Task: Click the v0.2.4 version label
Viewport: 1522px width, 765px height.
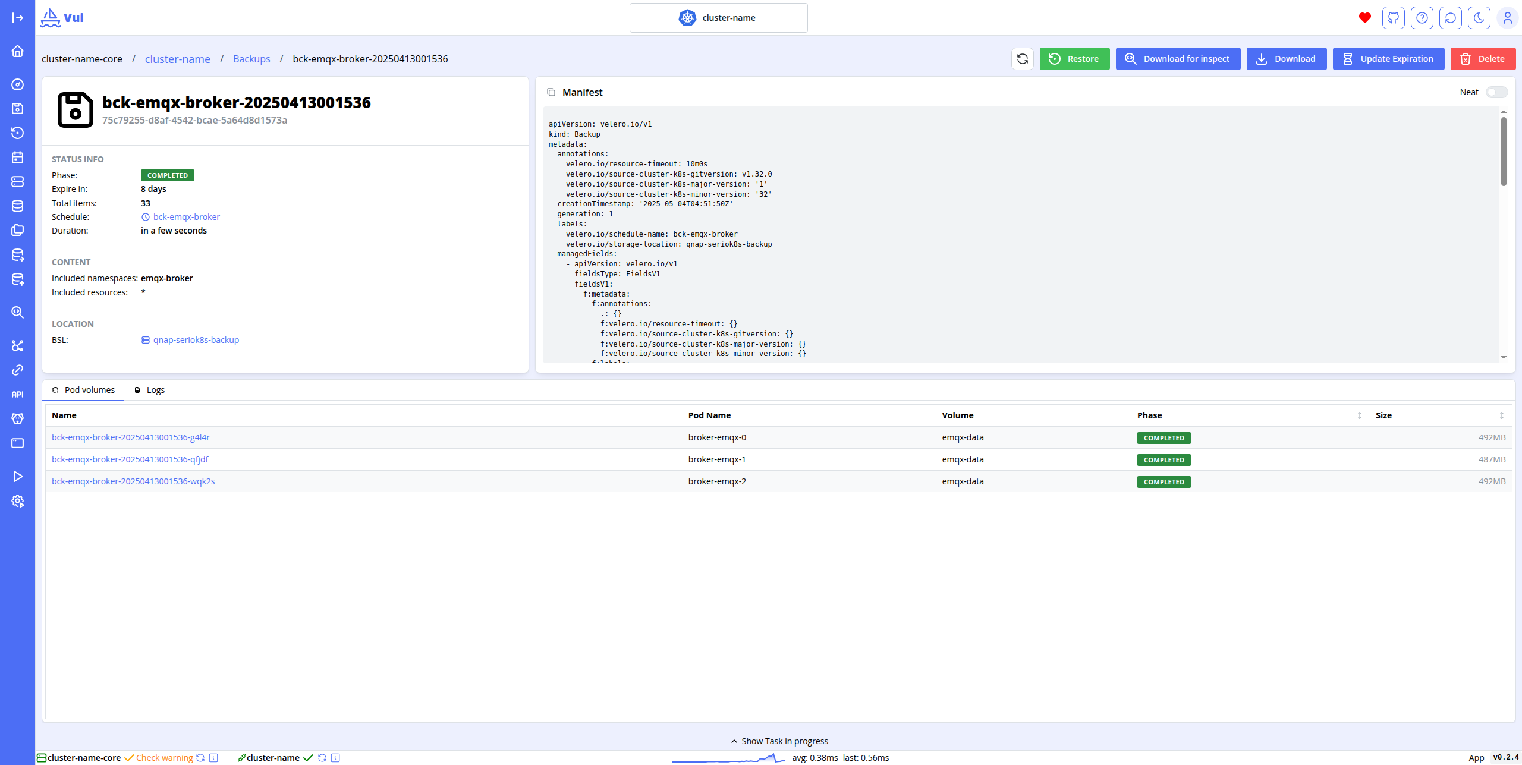Action: pos(1505,757)
